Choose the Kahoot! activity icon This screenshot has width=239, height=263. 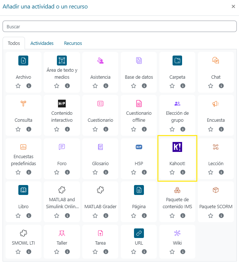[177, 147]
